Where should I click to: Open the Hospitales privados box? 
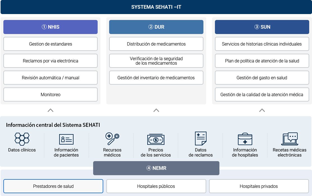coord(259,186)
